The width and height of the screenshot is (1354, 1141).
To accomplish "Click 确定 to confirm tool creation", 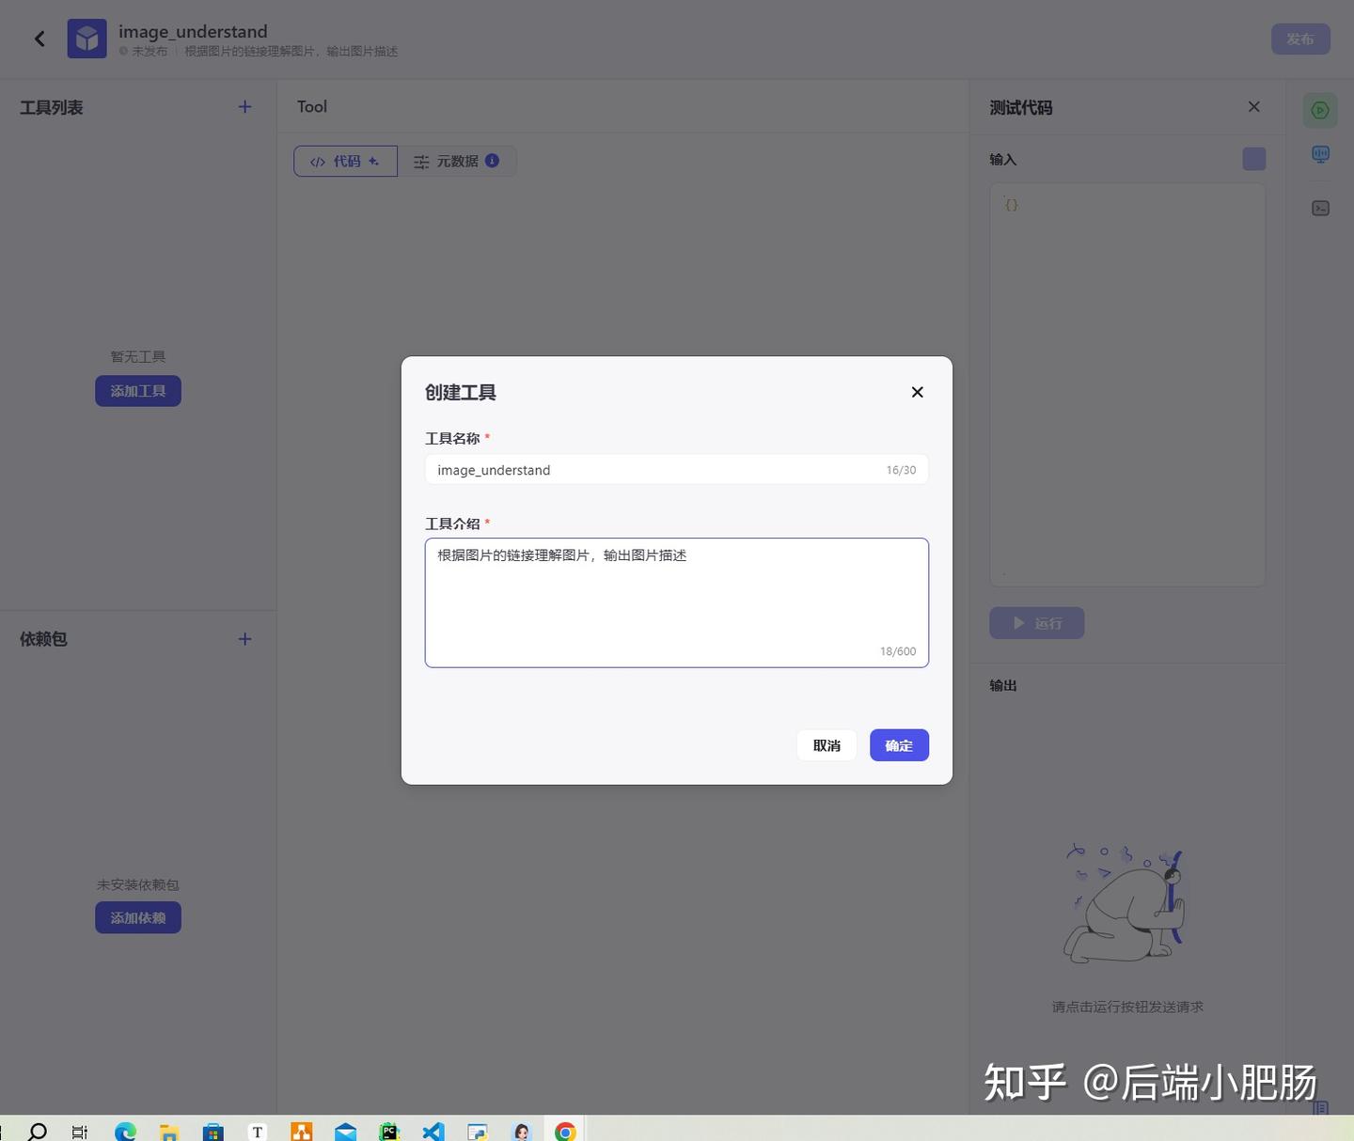I will pos(899,745).
